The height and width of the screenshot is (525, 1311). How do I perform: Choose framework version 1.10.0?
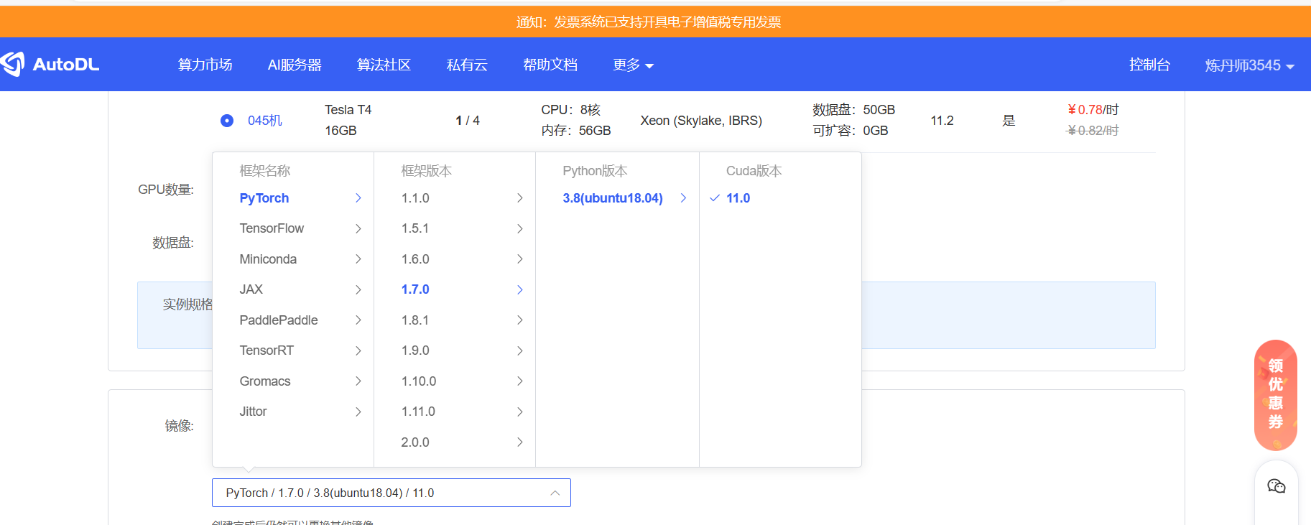pyautogui.click(x=455, y=381)
